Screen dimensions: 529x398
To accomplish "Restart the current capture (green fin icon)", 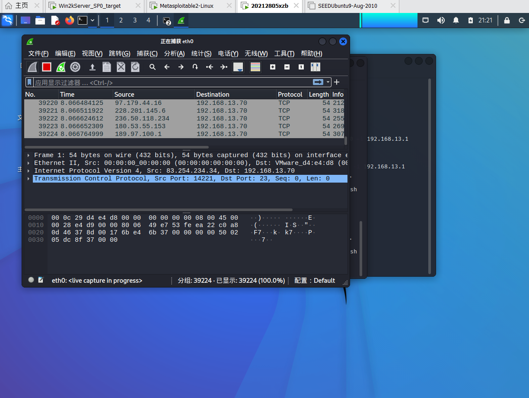I will click(61, 67).
